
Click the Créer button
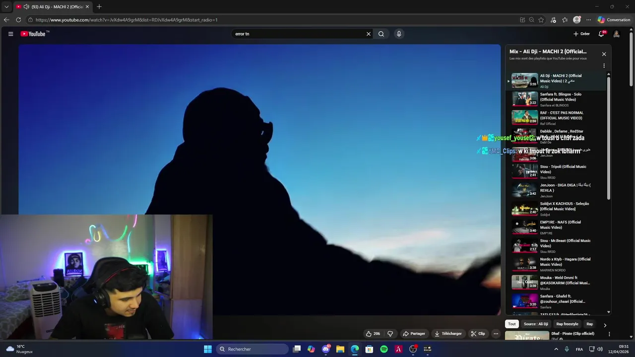pos(581,34)
